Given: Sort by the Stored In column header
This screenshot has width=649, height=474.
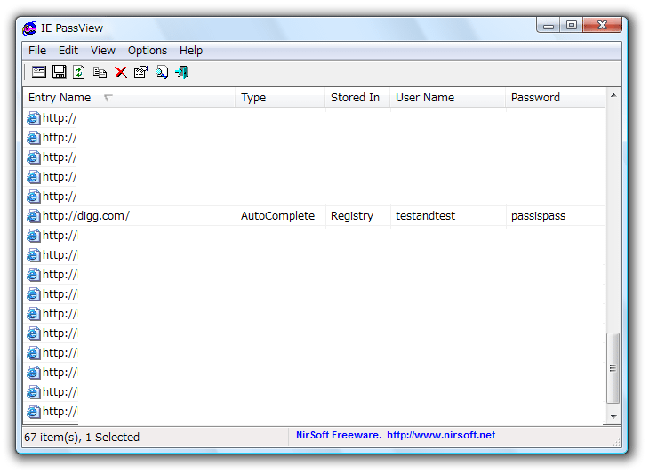Looking at the screenshot, I should [357, 98].
